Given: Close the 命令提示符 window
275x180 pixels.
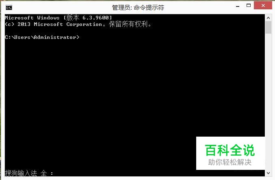Looking at the screenshot, I should tap(263, 6).
